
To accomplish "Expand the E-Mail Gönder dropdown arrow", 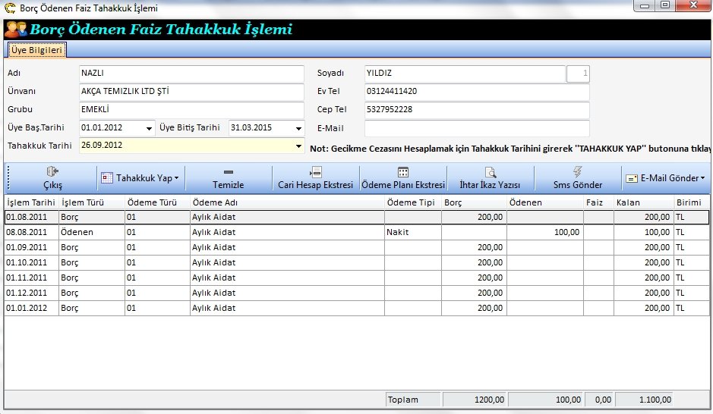I will click(702, 178).
